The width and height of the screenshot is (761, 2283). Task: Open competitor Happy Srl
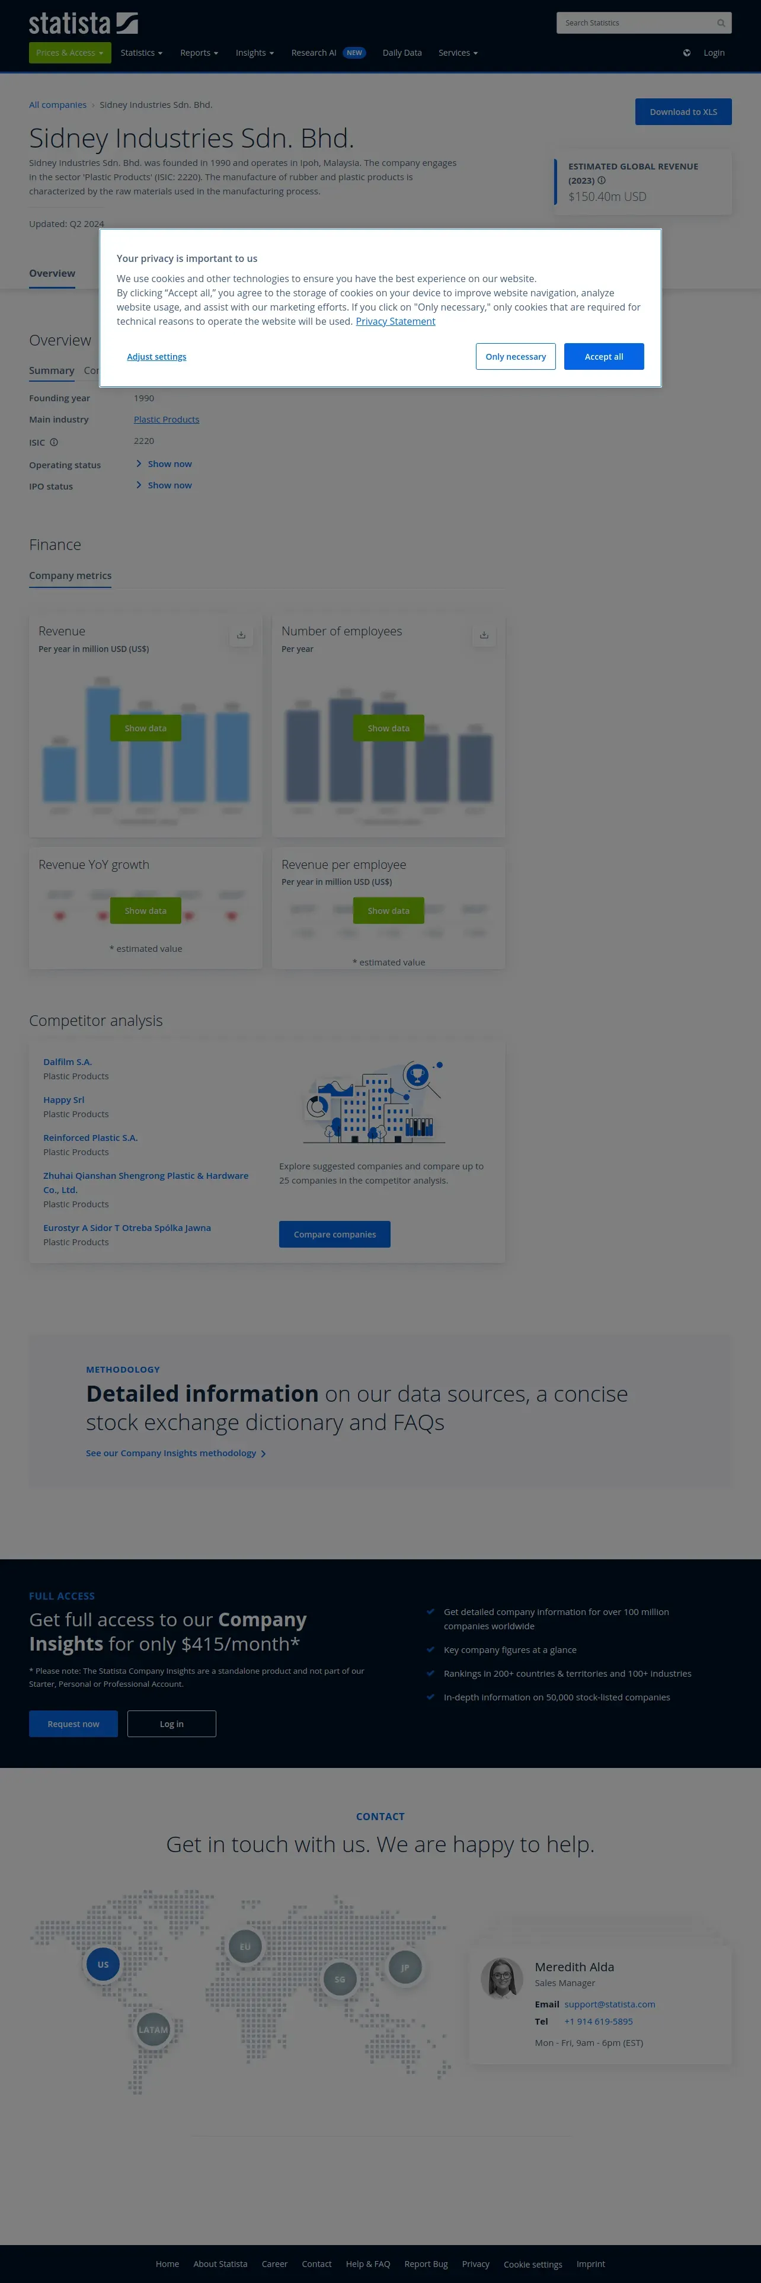click(x=64, y=1101)
